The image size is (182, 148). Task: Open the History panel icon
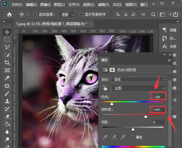164,38
